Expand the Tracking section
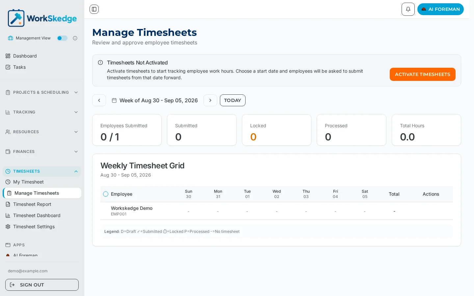Image resolution: width=474 pixels, height=296 pixels. tap(42, 112)
